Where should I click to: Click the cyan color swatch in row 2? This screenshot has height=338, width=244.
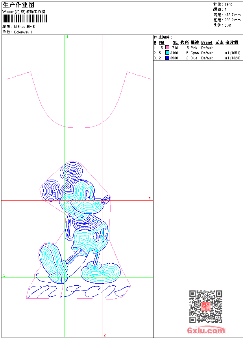[x=167, y=52]
